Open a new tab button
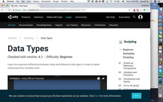163x102 pixels. tap(42, 6)
